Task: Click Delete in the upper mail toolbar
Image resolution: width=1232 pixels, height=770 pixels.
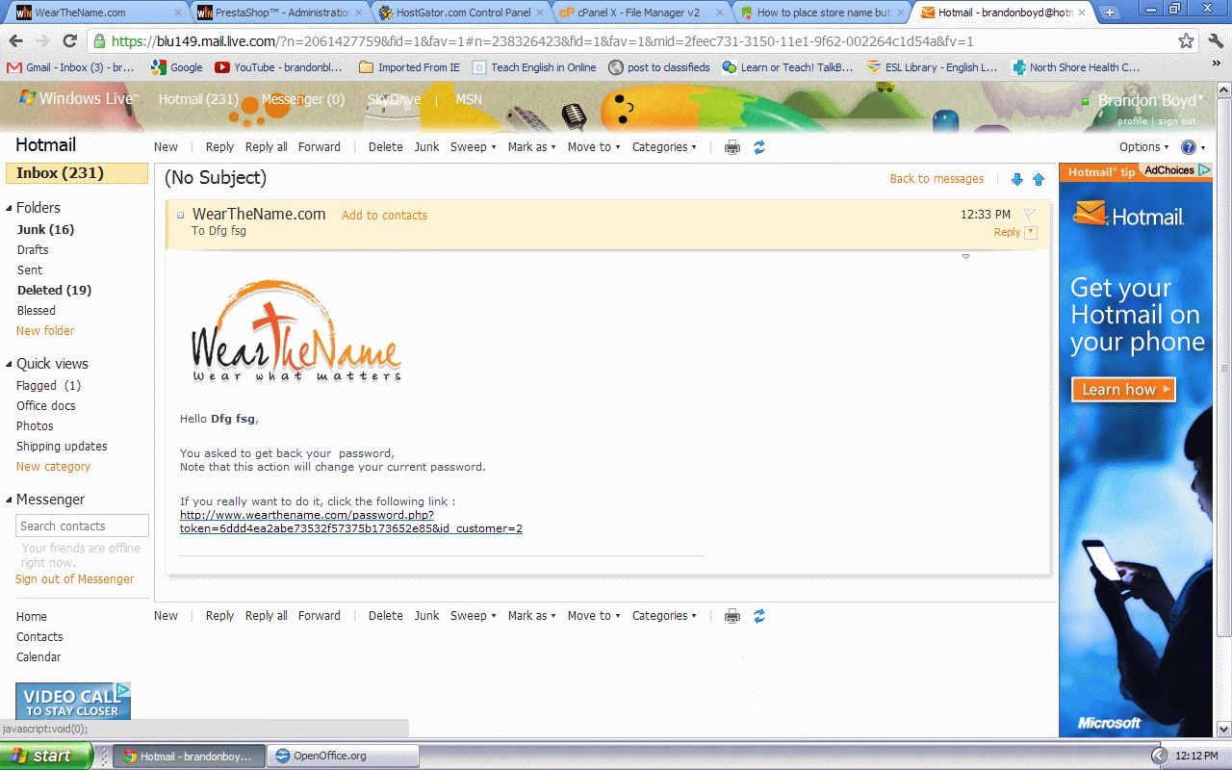Action: click(386, 147)
